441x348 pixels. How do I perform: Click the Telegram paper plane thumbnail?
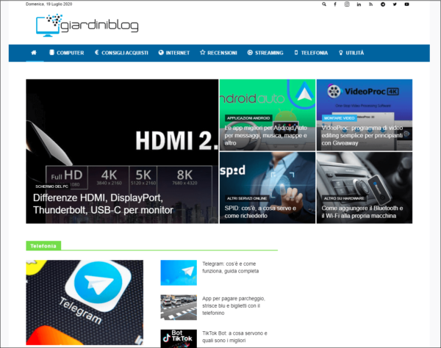click(x=179, y=272)
